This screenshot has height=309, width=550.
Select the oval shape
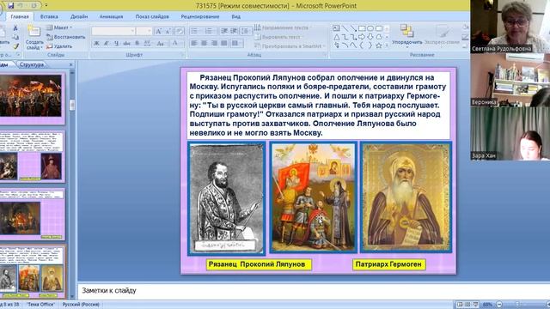370,28
